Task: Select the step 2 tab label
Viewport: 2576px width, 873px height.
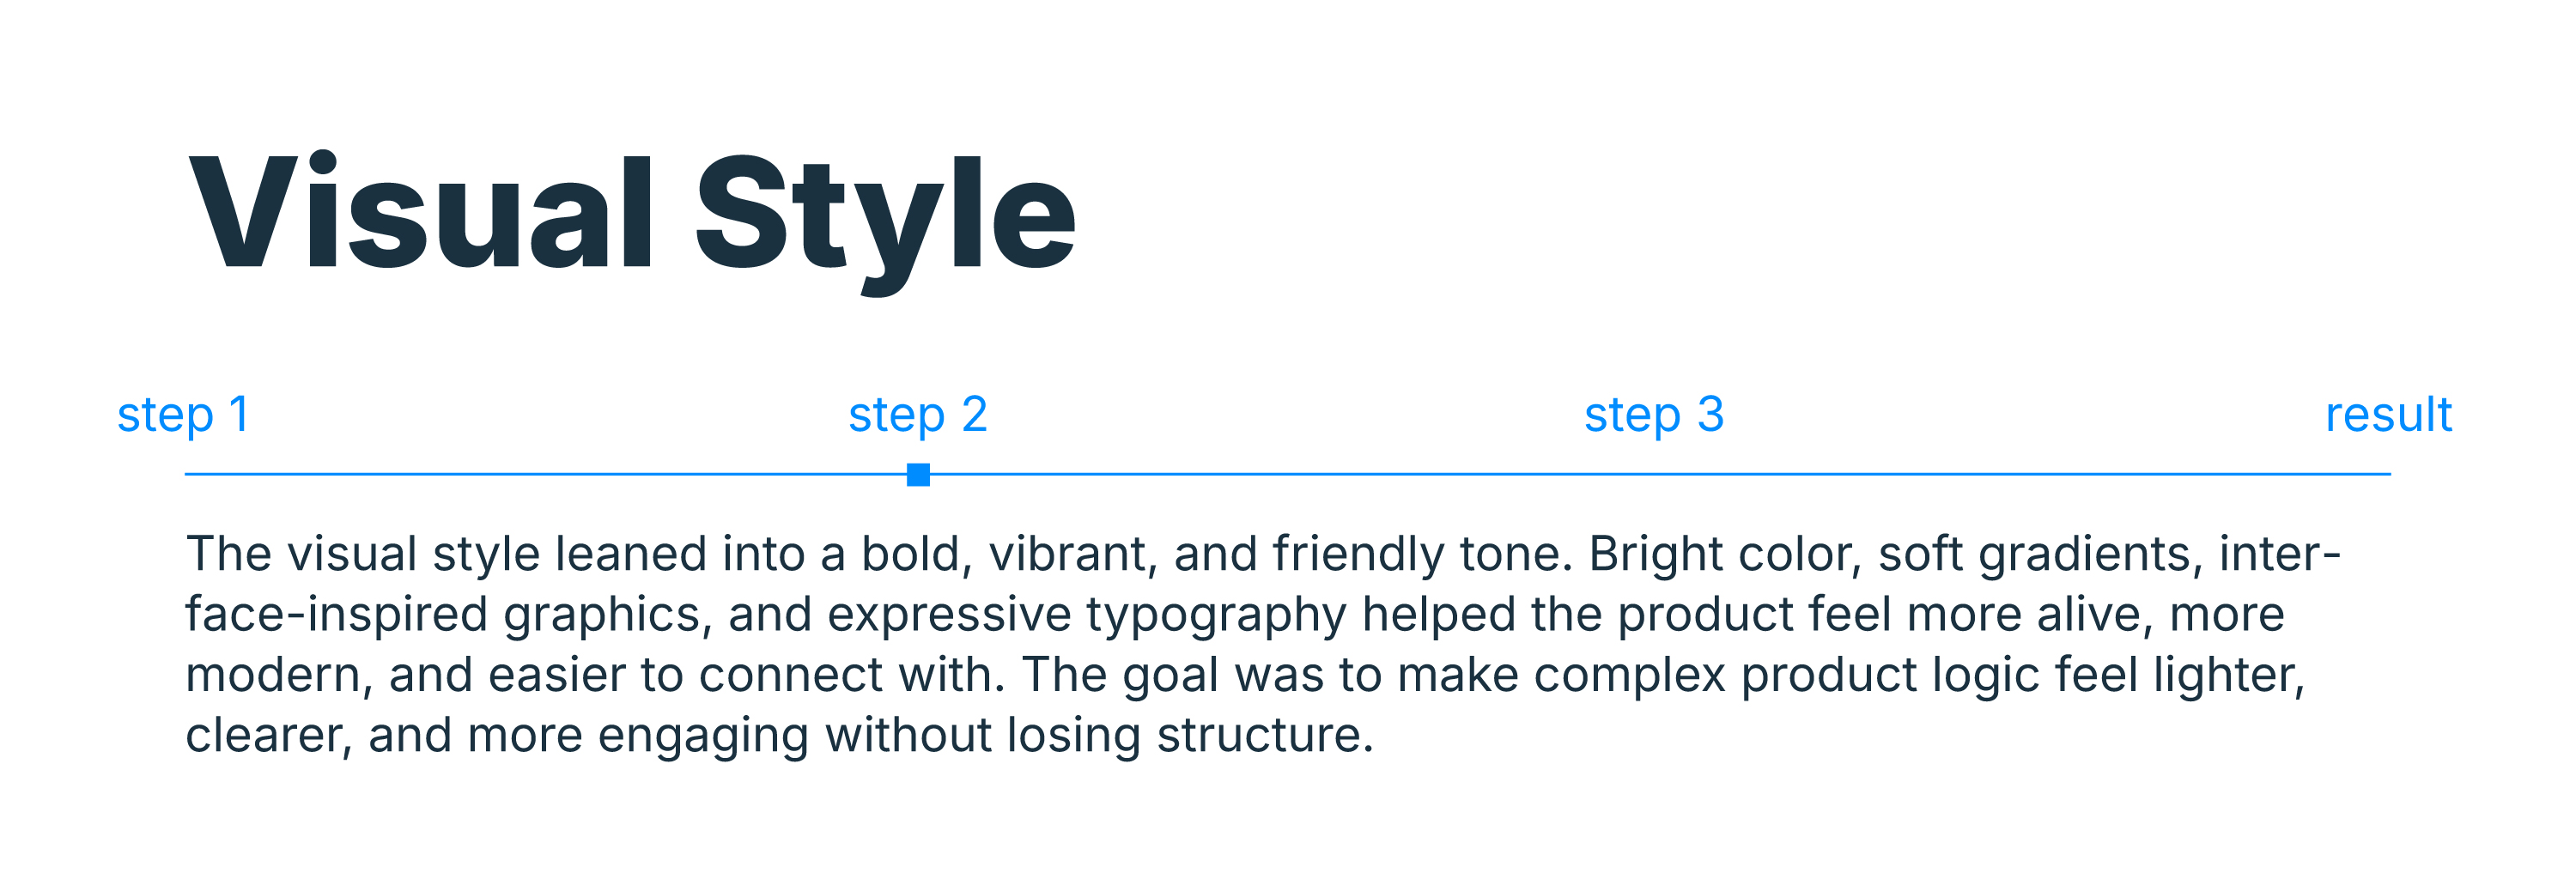Action: (917, 414)
